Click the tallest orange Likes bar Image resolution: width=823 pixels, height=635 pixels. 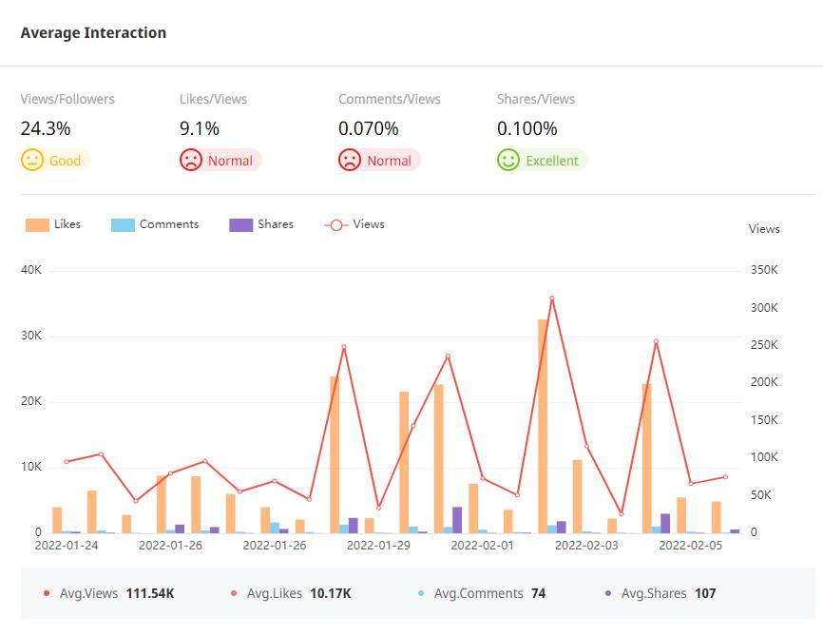coord(543,425)
